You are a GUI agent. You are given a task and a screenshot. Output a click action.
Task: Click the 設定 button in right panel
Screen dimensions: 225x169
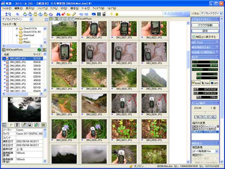pos(205,31)
